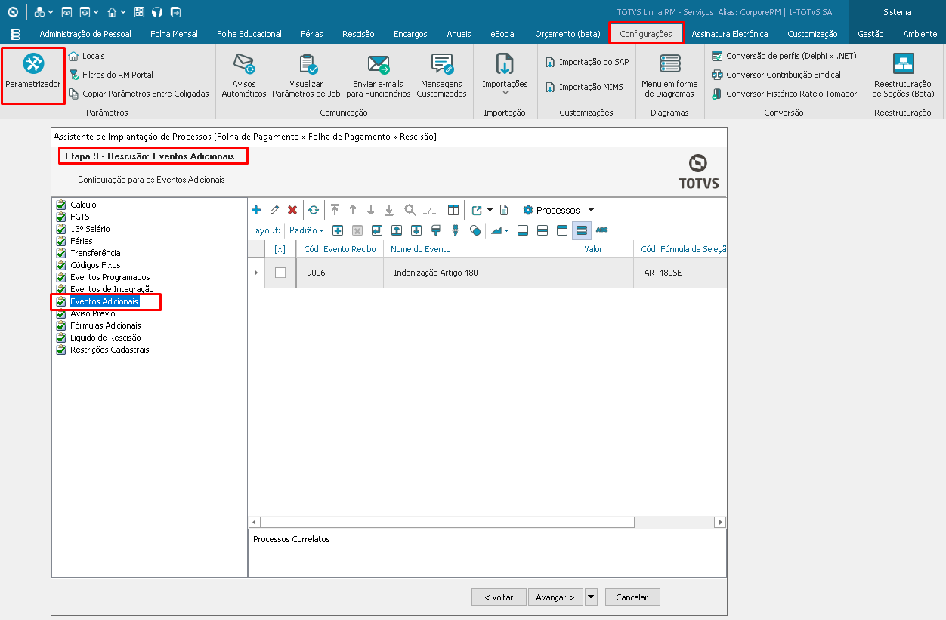
Task: Open Conversor Contribuição Sindical
Action: (x=776, y=75)
